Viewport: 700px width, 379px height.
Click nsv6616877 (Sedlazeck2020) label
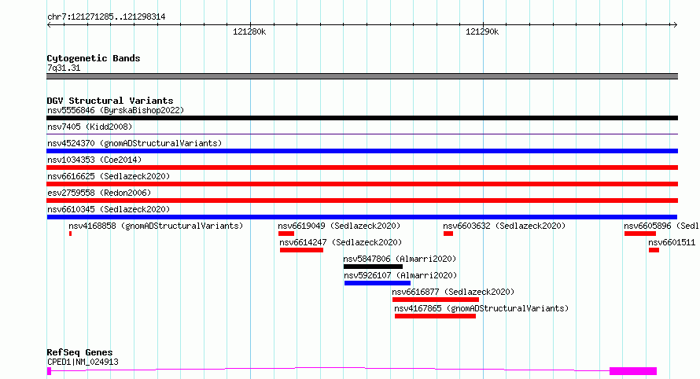click(453, 292)
